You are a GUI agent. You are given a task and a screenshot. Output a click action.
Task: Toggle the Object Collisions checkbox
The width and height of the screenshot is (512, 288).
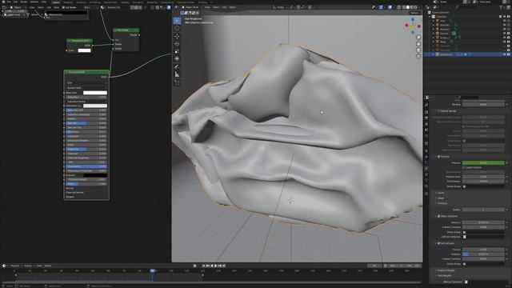[x=439, y=216]
